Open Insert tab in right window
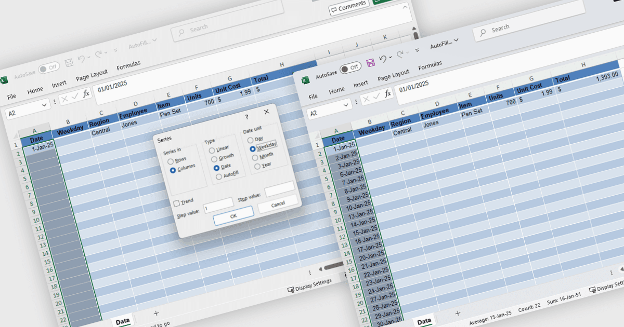This screenshot has height=327, width=624. point(360,84)
